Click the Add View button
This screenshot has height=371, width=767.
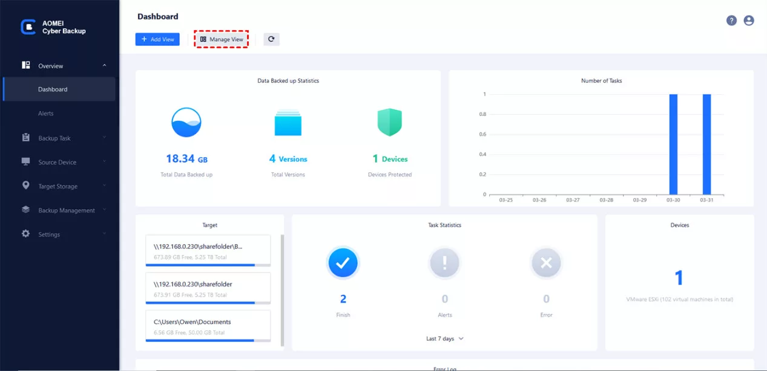(157, 39)
